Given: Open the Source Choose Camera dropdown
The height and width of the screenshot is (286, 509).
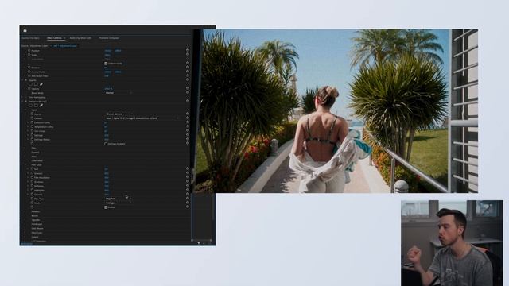Looking at the screenshot, I should (119, 114).
